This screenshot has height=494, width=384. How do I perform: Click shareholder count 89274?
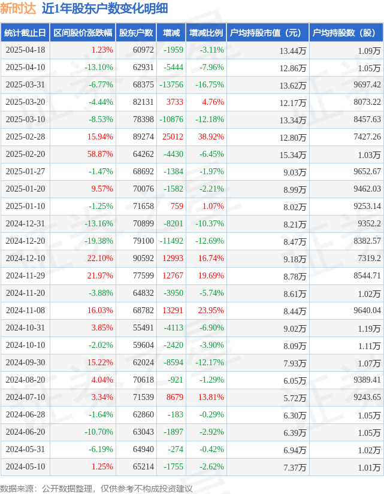point(143,137)
